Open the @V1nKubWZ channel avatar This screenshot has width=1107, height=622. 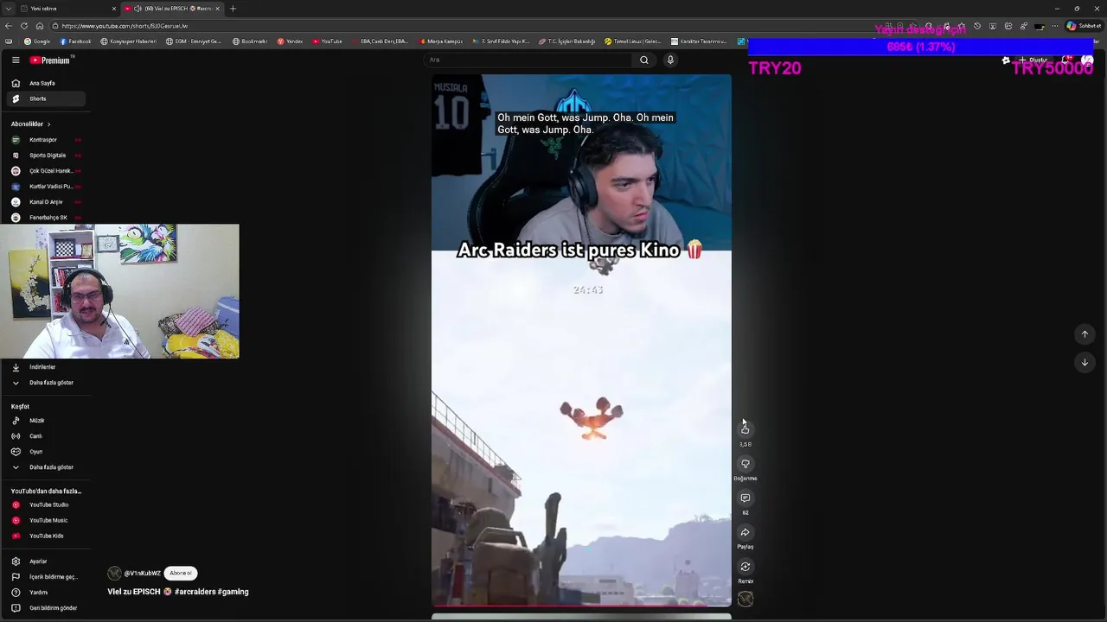click(x=114, y=573)
